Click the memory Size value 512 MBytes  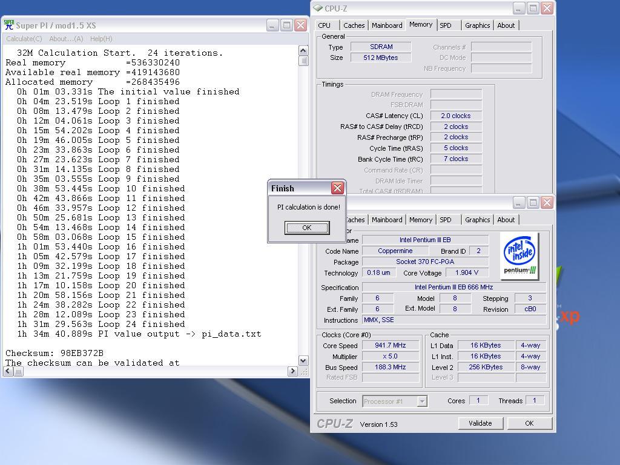coord(381,58)
